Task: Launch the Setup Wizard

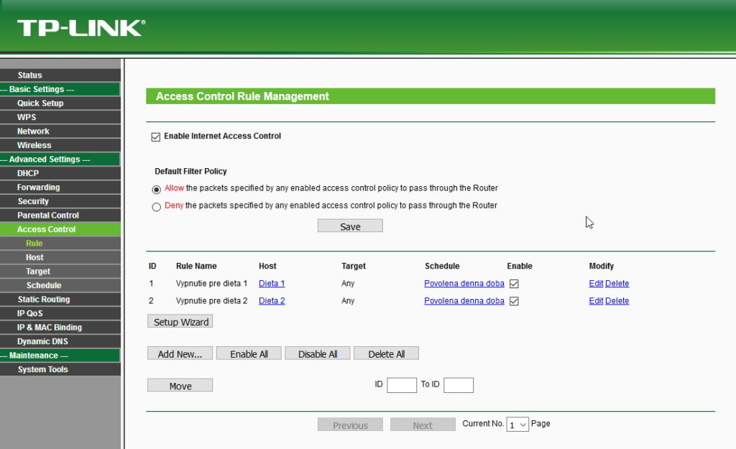Action: pyautogui.click(x=180, y=323)
